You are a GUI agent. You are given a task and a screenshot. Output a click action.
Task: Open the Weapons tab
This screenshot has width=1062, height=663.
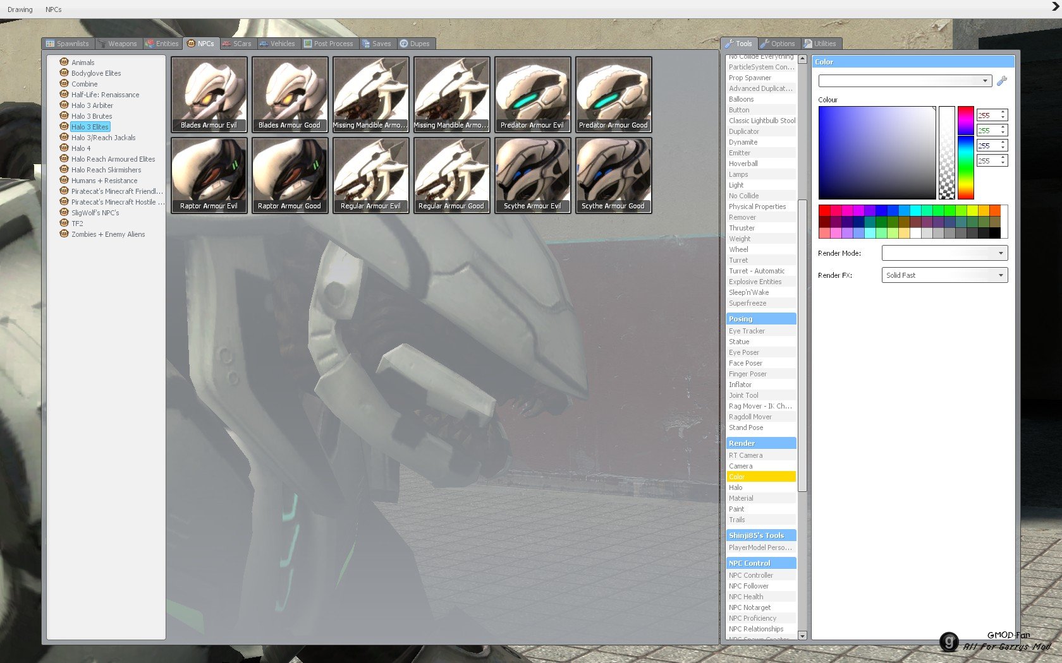[x=118, y=44]
